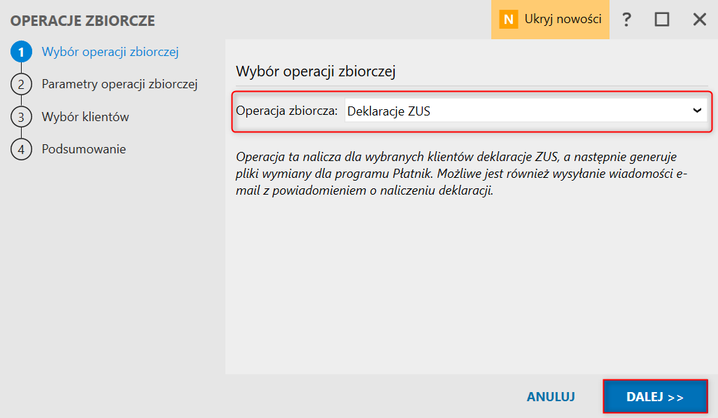Close the Operacje zbiorcze dialog
This screenshot has height=418, width=718.
[699, 19]
